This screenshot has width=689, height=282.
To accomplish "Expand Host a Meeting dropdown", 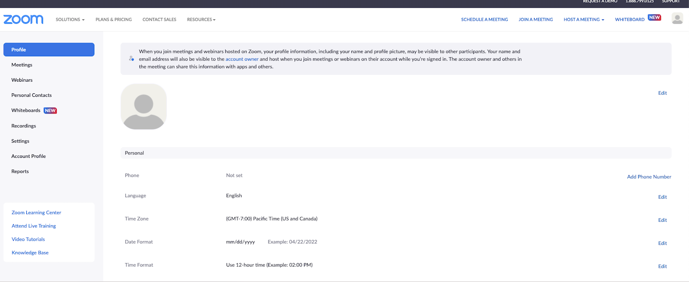I will pyautogui.click(x=583, y=19).
